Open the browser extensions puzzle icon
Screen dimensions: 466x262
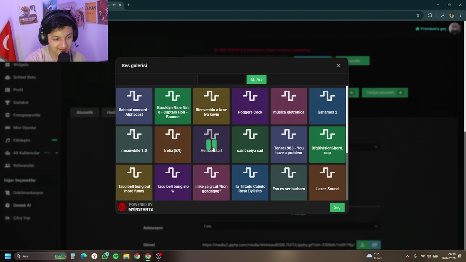click(x=430, y=15)
